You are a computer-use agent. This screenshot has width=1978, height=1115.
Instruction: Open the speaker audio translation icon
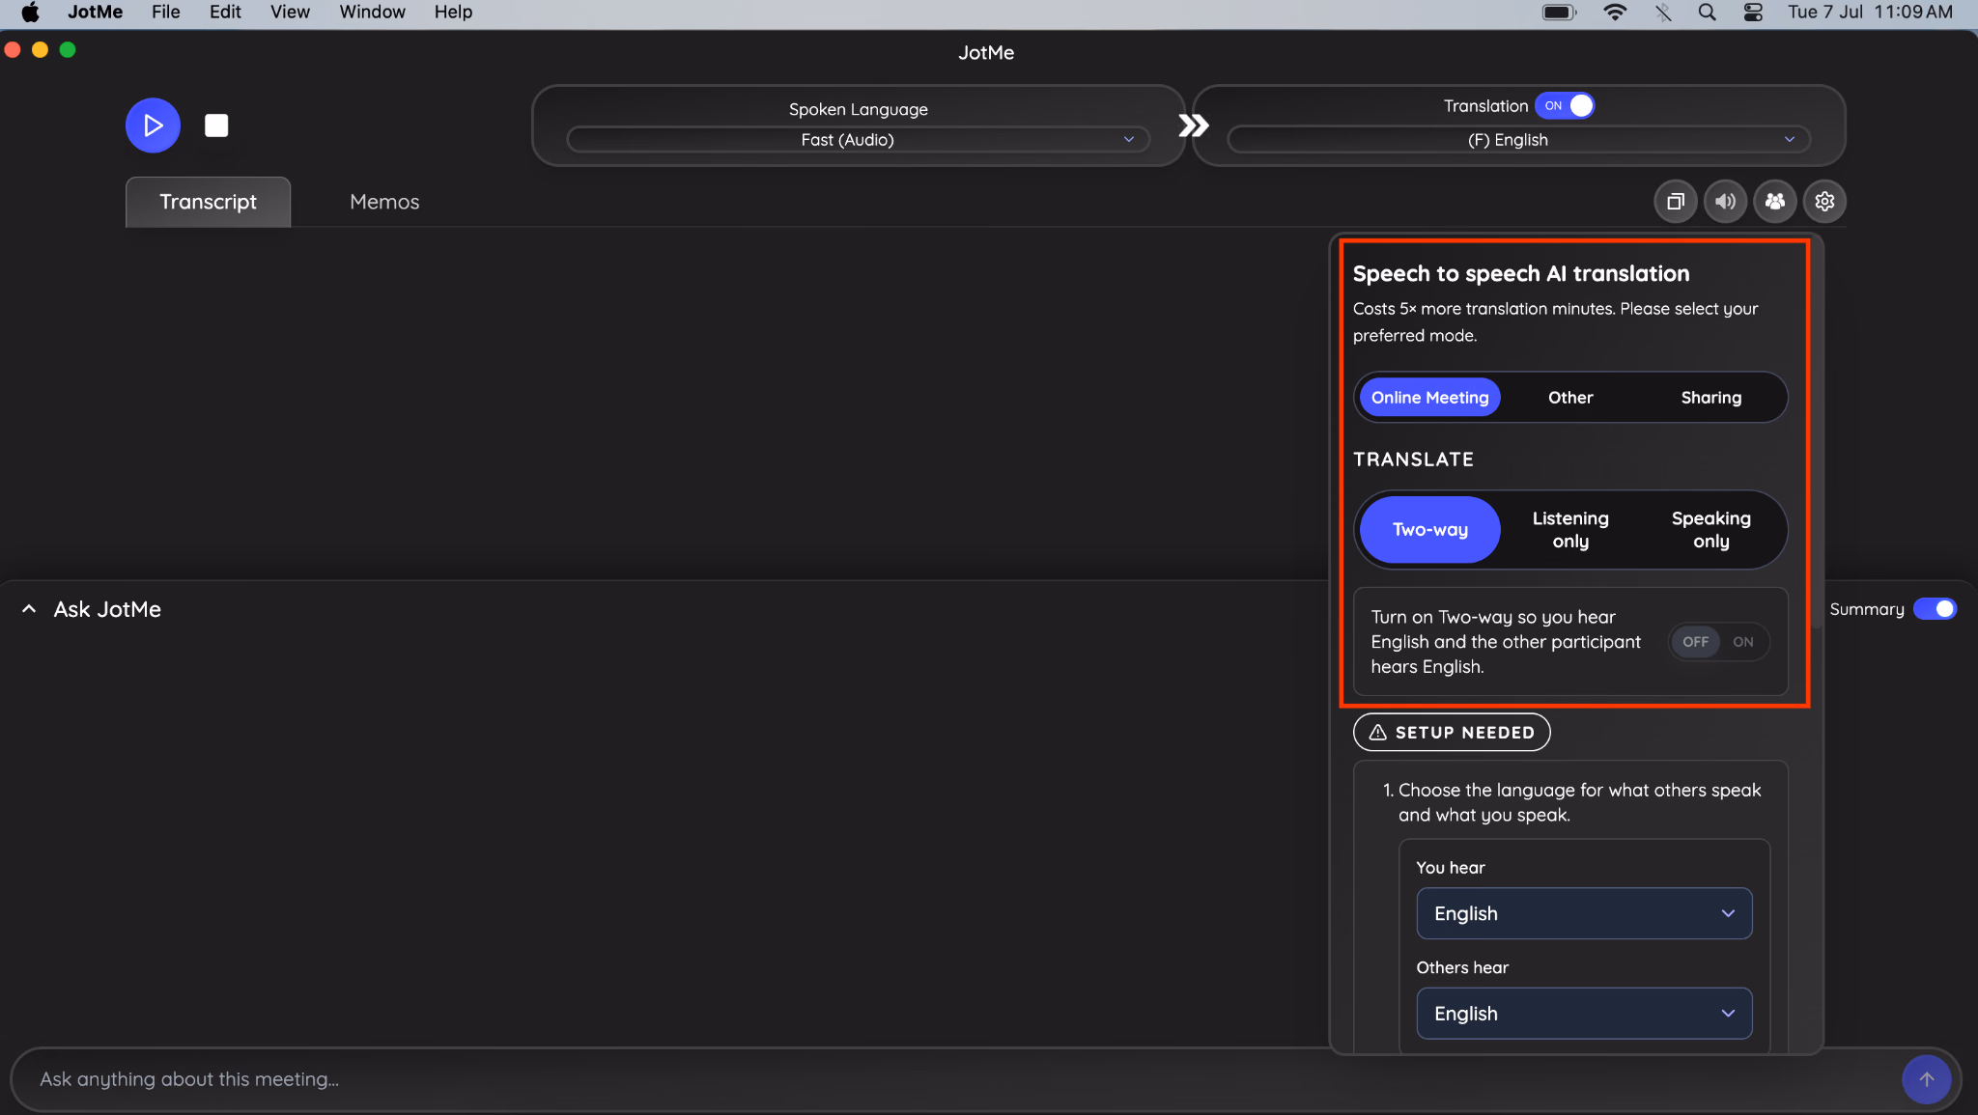click(x=1725, y=202)
